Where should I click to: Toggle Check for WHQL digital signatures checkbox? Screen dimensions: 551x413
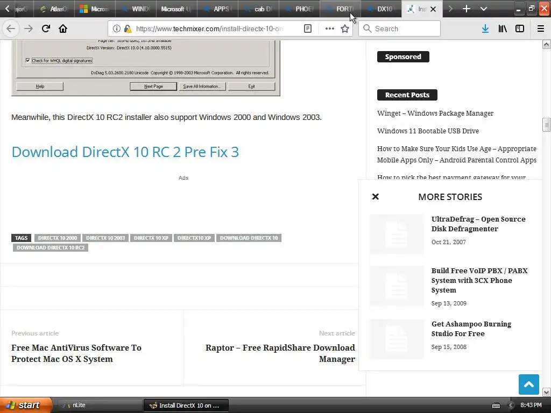[x=28, y=60]
